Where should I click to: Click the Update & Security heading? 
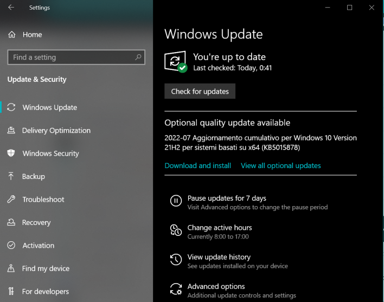(37, 79)
